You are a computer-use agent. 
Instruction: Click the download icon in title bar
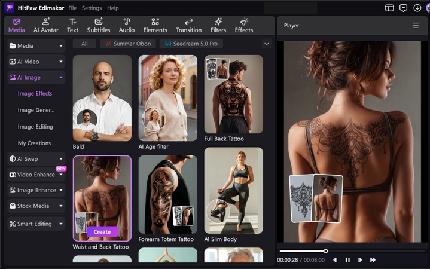pyautogui.click(x=417, y=8)
